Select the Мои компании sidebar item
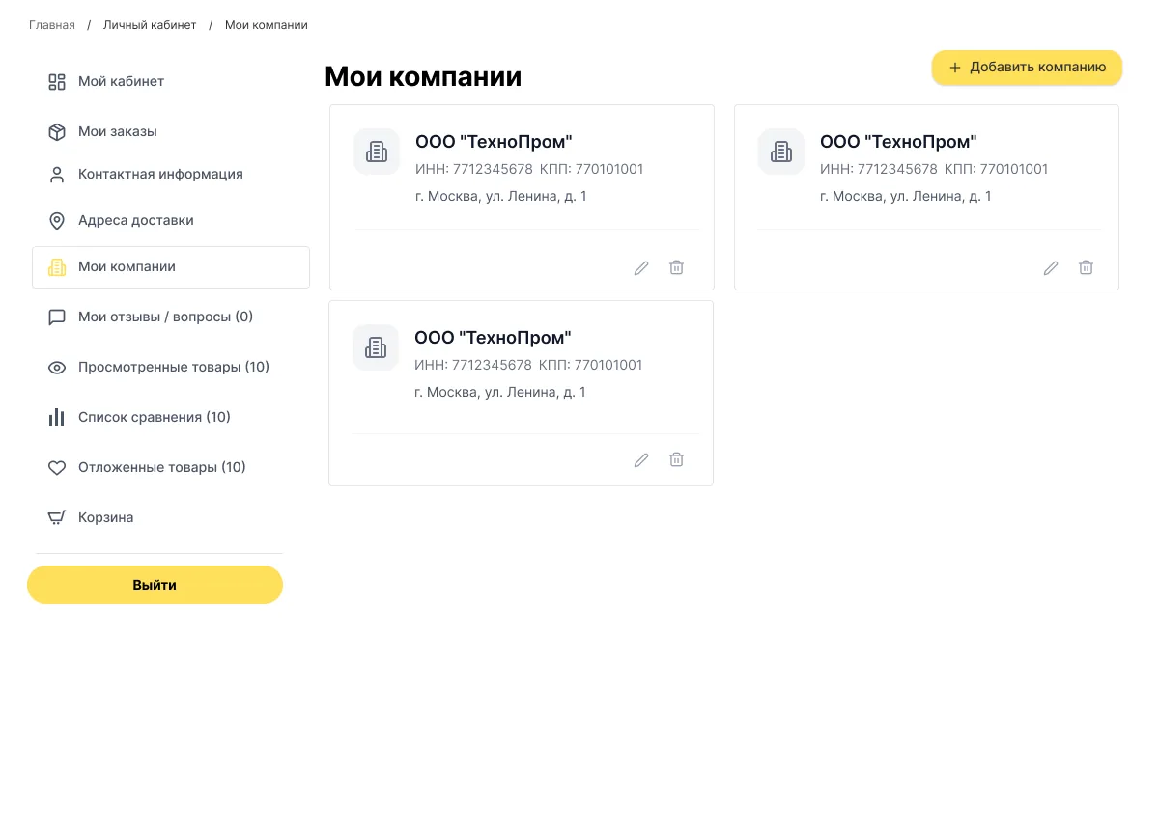This screenshot has height=828, width=1159. [x=171, y=267]
